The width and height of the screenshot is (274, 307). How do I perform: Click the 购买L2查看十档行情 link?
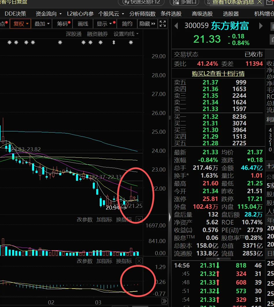[218, 74]
